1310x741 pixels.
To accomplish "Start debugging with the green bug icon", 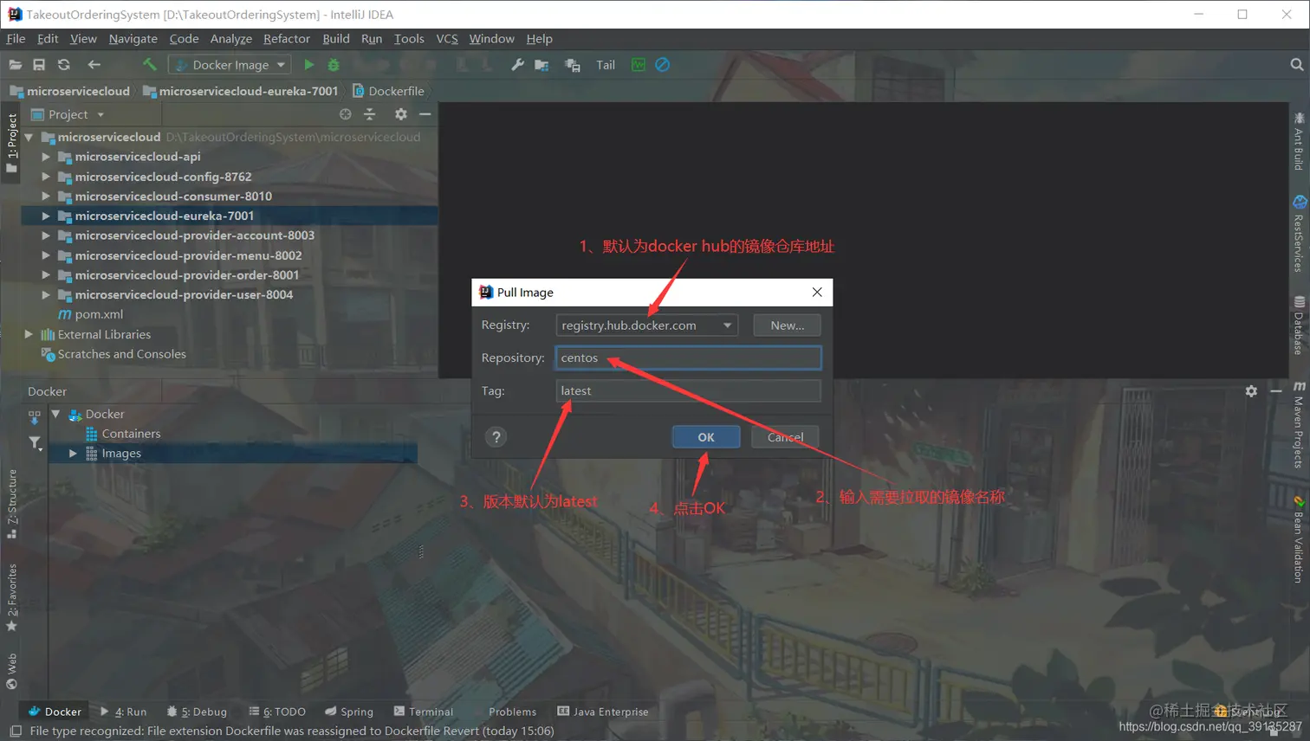I will (334, 65).
